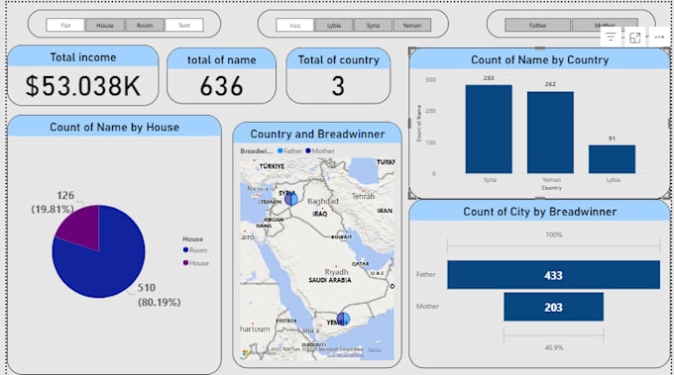Click the Yemen bar in the bar chart
The image size is (674, 375).
[550, 133]
